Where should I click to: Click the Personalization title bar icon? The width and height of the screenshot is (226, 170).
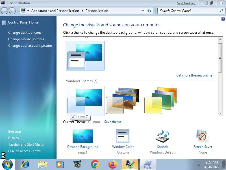point(3,3)
